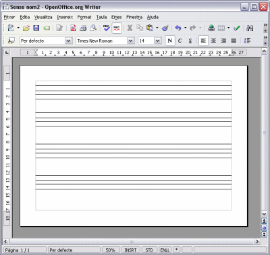Open a file with the folder icon
270x255 pixels.
click(26, 28)
